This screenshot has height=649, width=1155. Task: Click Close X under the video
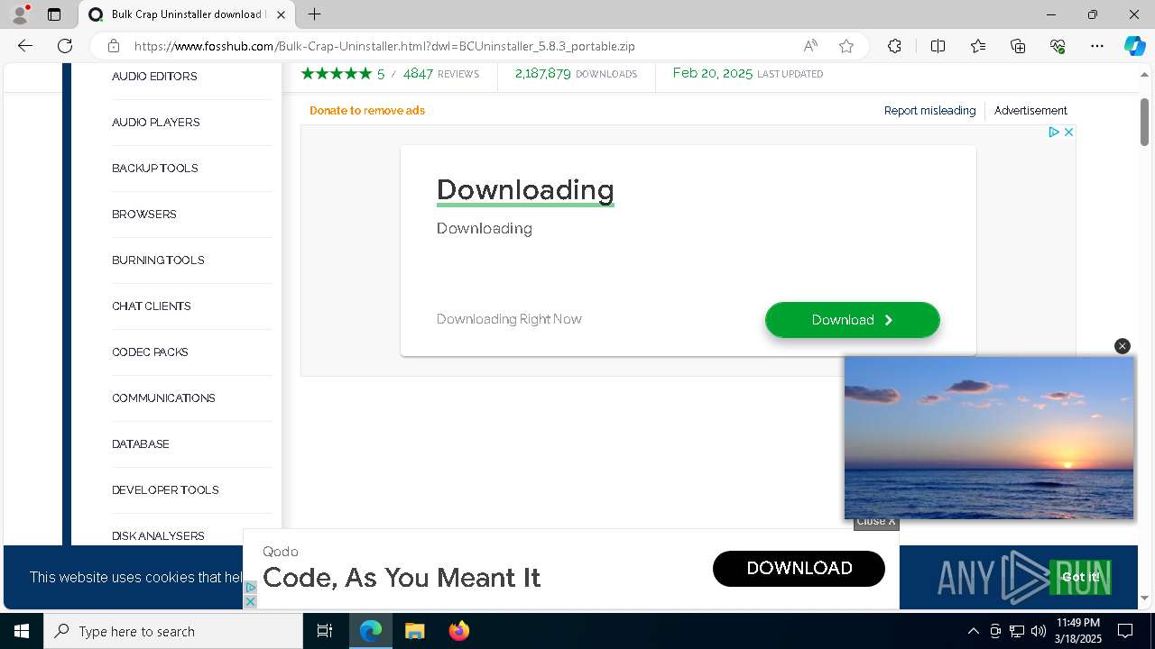pos(876,522)
